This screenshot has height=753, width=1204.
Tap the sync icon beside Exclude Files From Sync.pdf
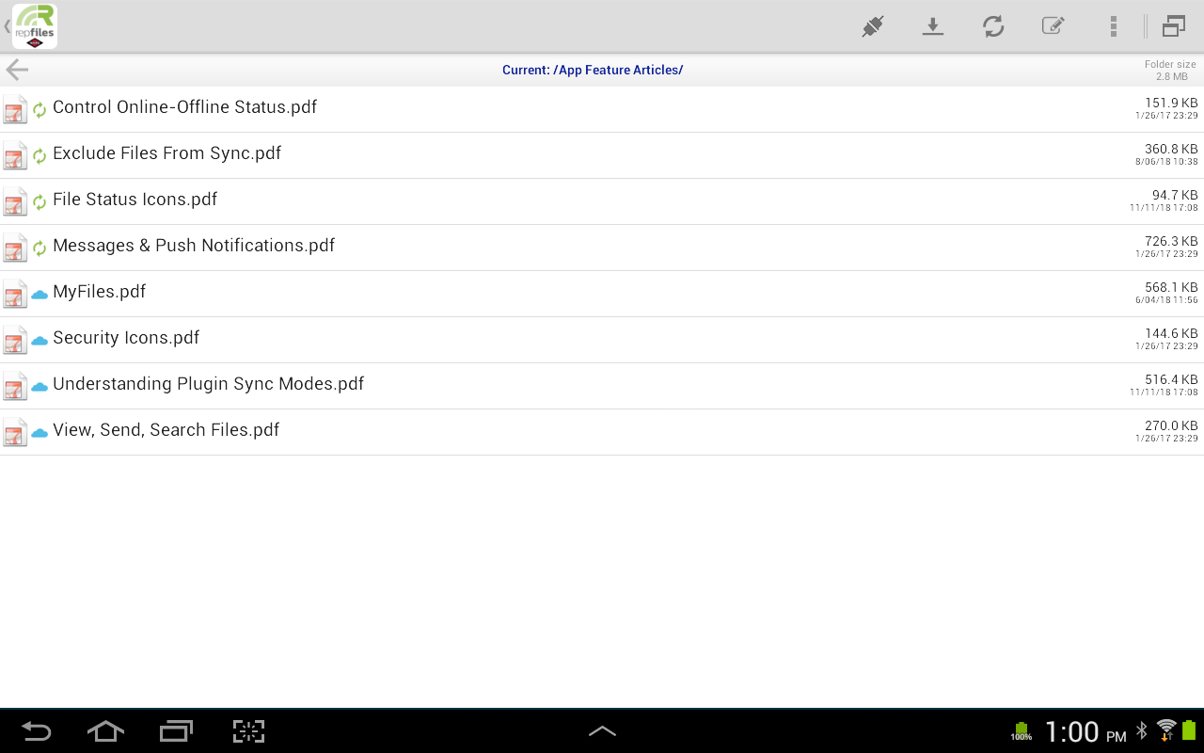(40, 156)
